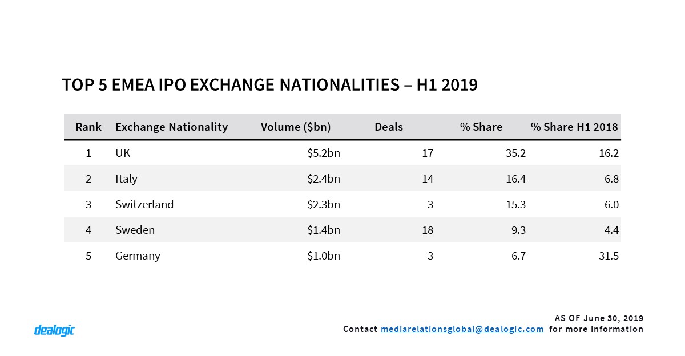This screenshot has width=685, height=356.
Task: Click the Volume ($bn) column header
Action: coord(296,127)
